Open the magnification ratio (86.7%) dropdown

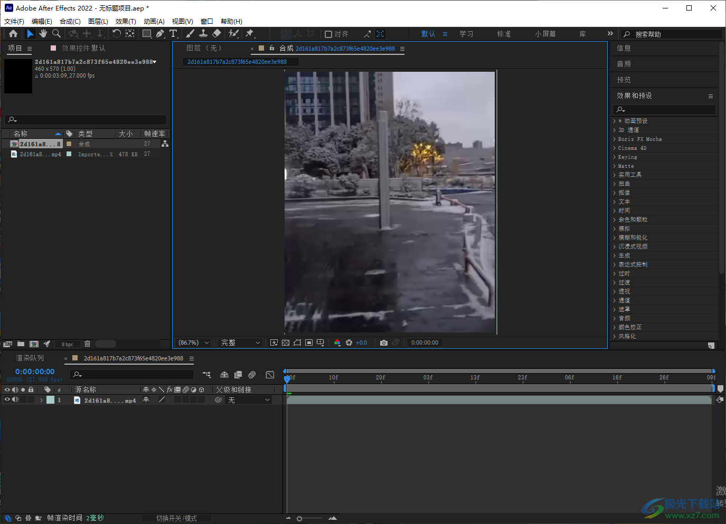[x=194, y=343]
